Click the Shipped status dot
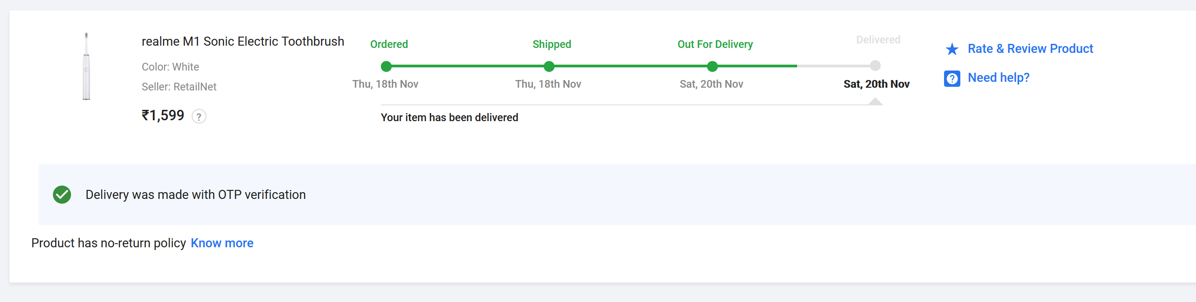Viewport: 1196px width, 302px height. [x=549, y=66]
